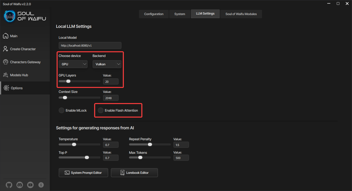
Task: Select the LLM Settings tab
Action: click(205, 14)
